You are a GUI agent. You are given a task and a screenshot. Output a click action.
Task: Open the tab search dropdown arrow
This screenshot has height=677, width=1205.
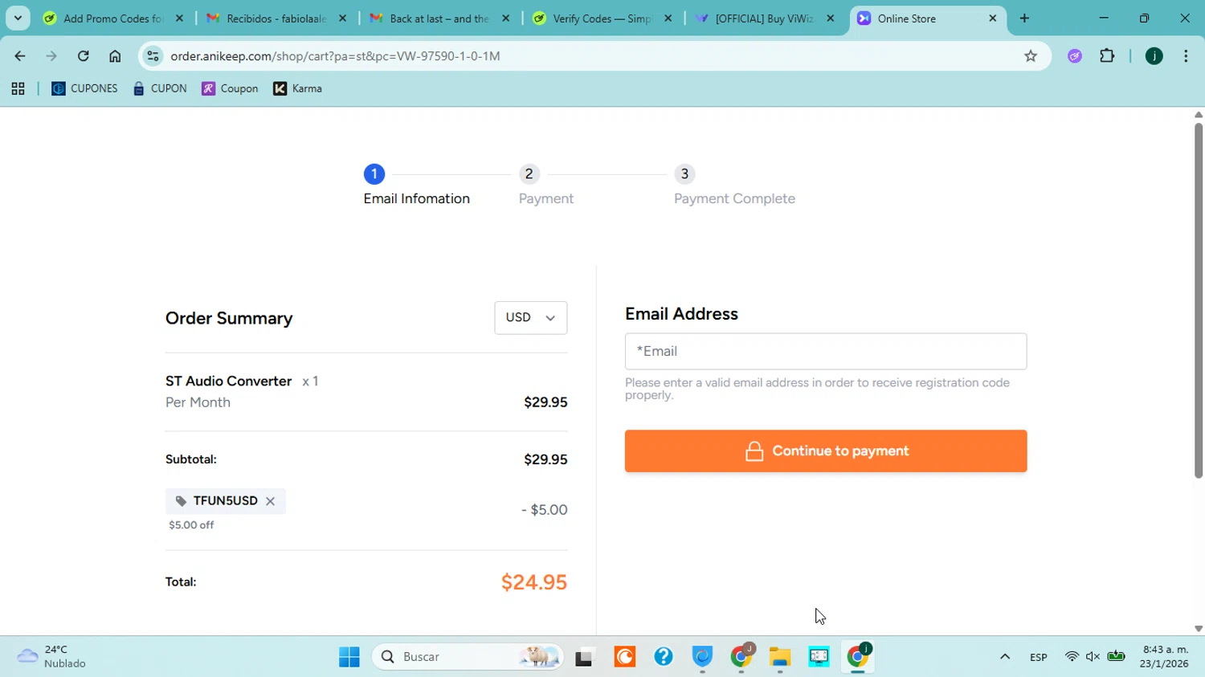pos(18,18)
